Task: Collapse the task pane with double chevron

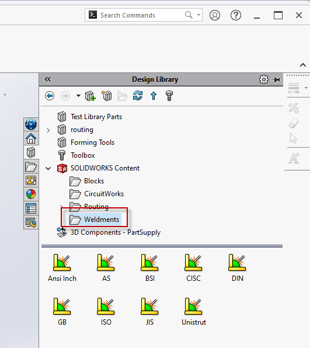Action: click(x=47, y=79)
